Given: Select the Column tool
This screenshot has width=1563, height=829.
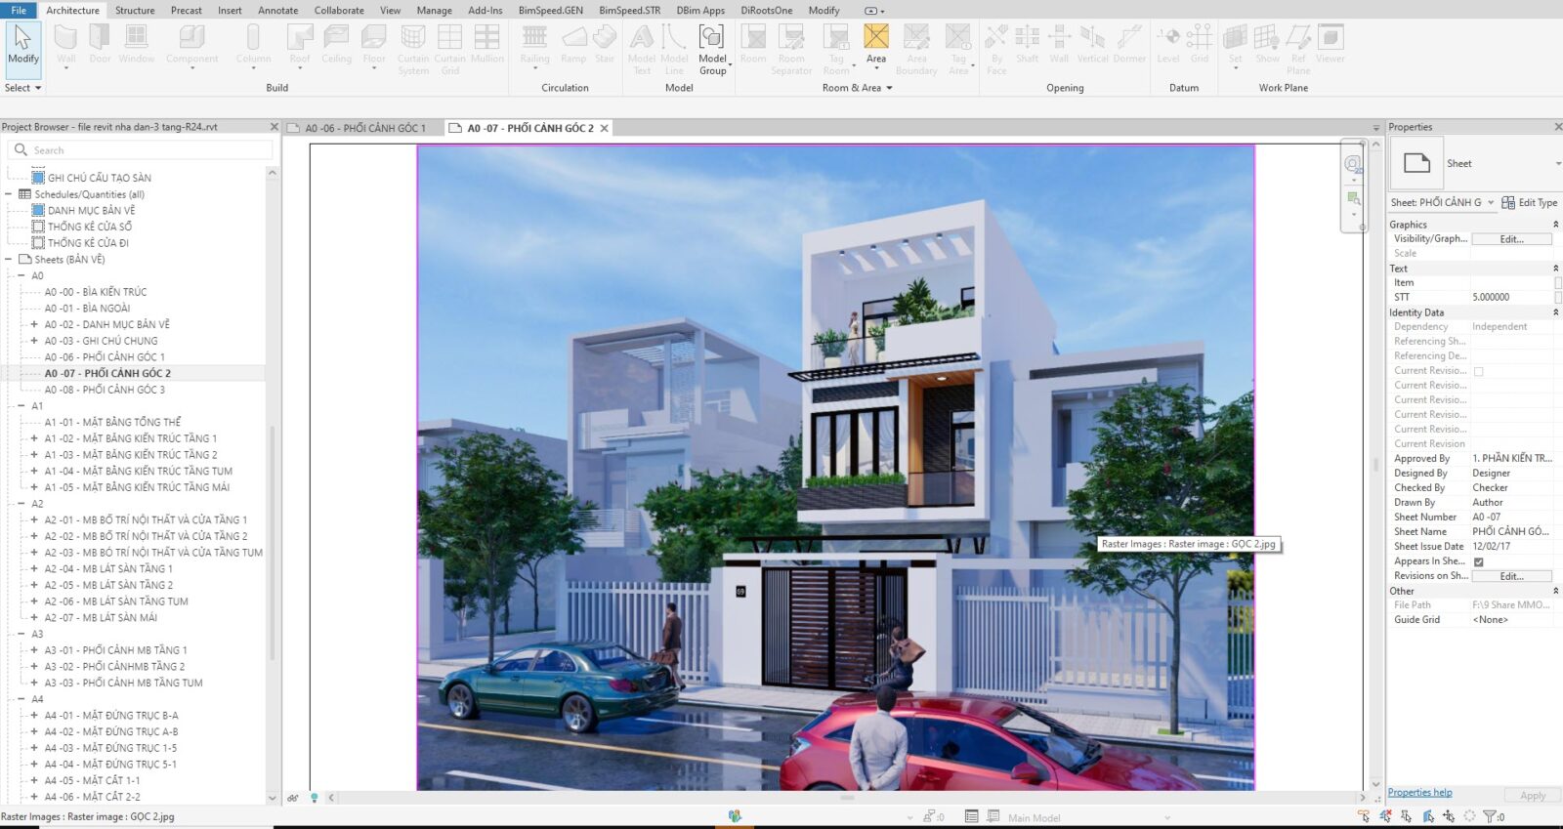Looking at the screenshot, I should point(253,47).
